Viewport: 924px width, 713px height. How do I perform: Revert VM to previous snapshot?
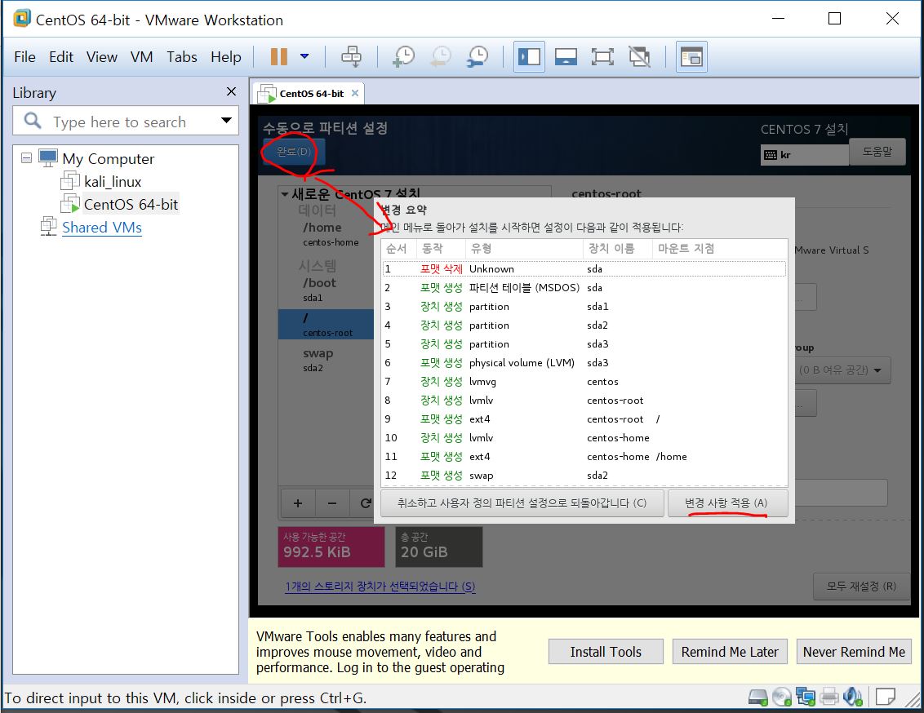pyautogui.click(x=440, y=57)
